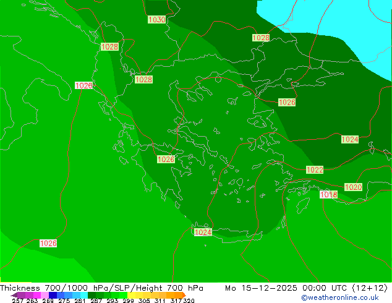Click the purple left arrow tip of legend
The height and width of the screenshot is (303, 392).
14,295
